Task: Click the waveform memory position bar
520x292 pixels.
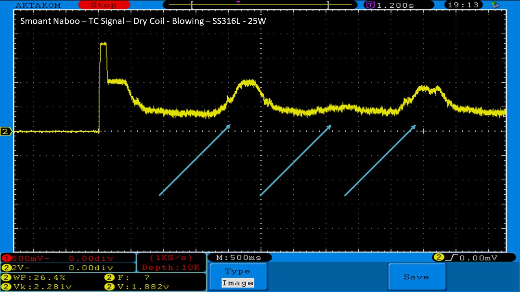Action: click(260, 5)
